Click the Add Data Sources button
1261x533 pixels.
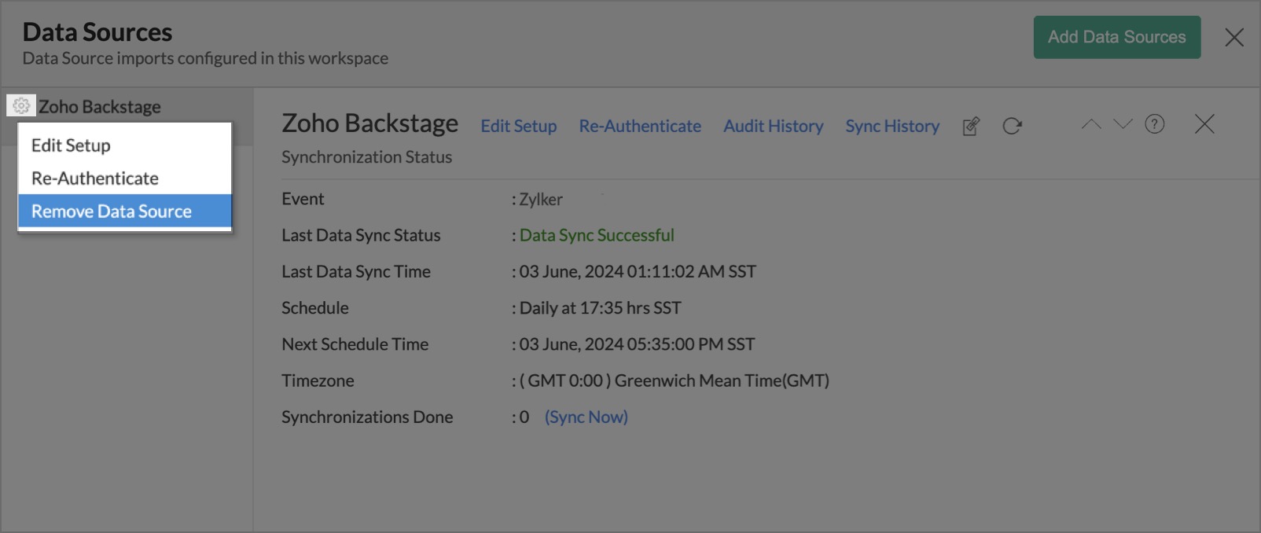[1116, 37]
